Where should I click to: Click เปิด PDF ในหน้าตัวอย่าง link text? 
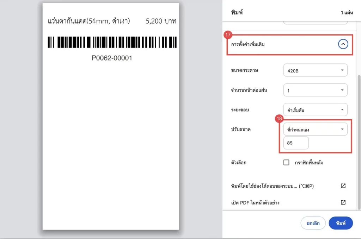coord(255,203)
